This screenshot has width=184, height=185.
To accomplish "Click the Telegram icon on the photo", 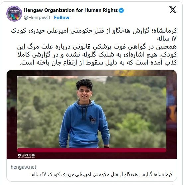I will (20, 155).
